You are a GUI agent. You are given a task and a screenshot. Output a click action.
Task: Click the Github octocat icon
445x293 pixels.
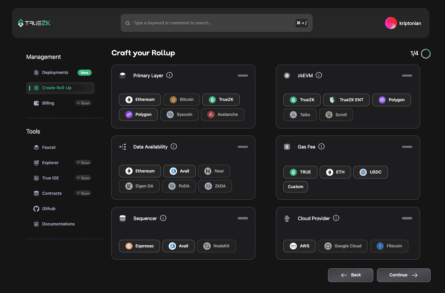click(36, 209)
